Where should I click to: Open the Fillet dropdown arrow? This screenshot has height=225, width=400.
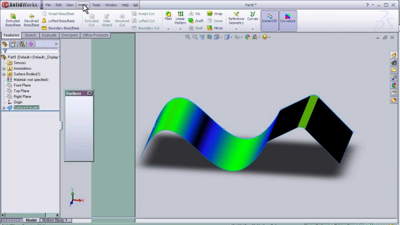[168, 29]
